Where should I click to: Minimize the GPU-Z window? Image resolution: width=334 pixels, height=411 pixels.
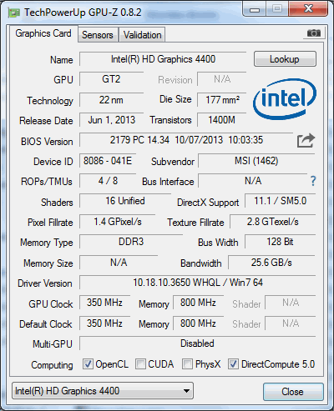point(255,9)
